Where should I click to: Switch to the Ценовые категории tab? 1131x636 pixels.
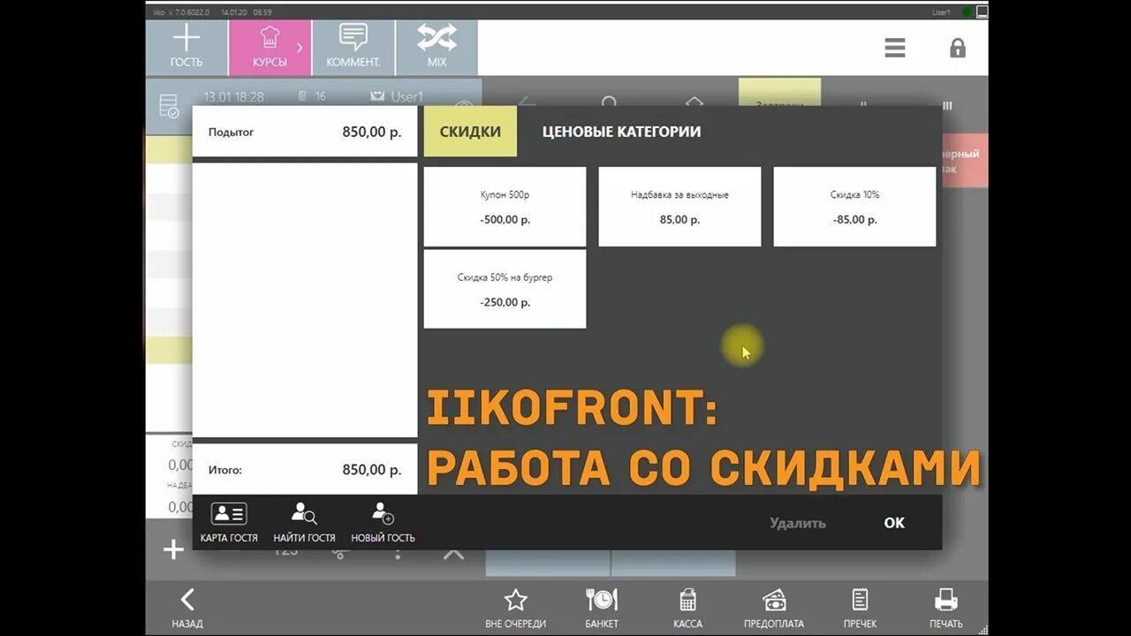coord(621,132)
